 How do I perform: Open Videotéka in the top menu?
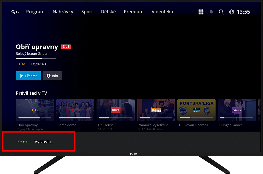(162, 12)
